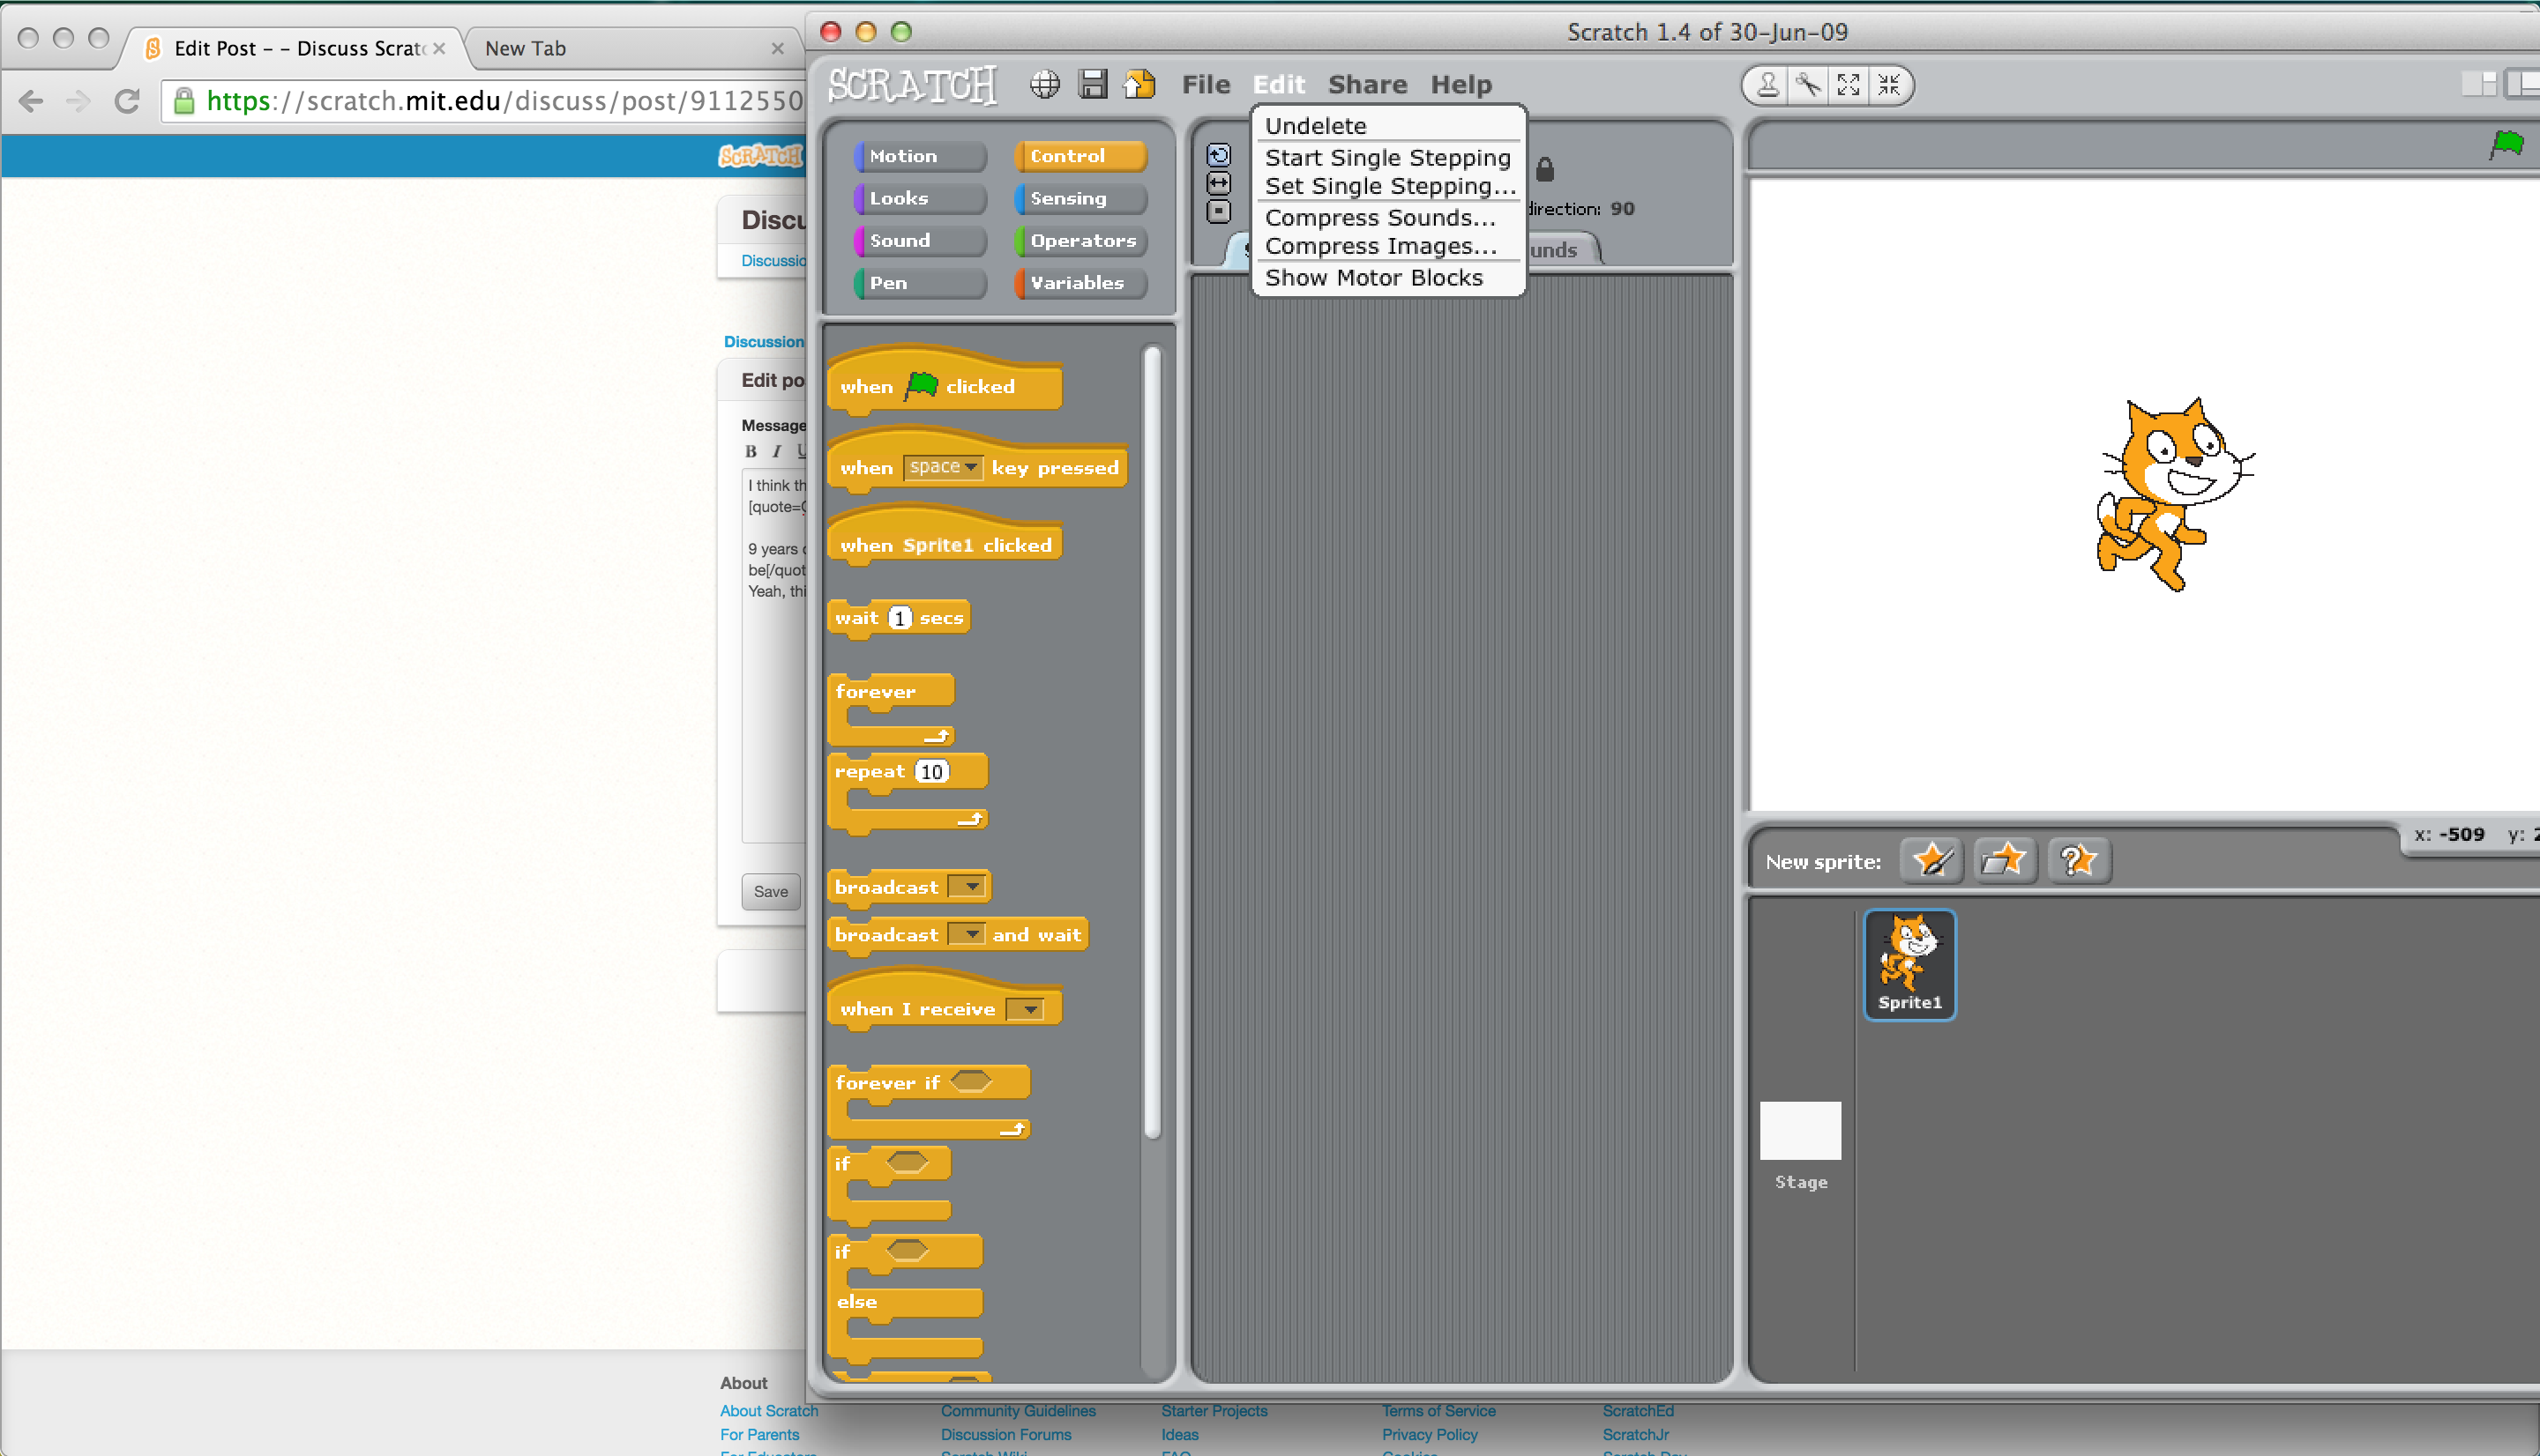Click the floppy disk save icon
Image resolution: width=2540 pixels, height=1456 pixels.
click(1093, 85)
